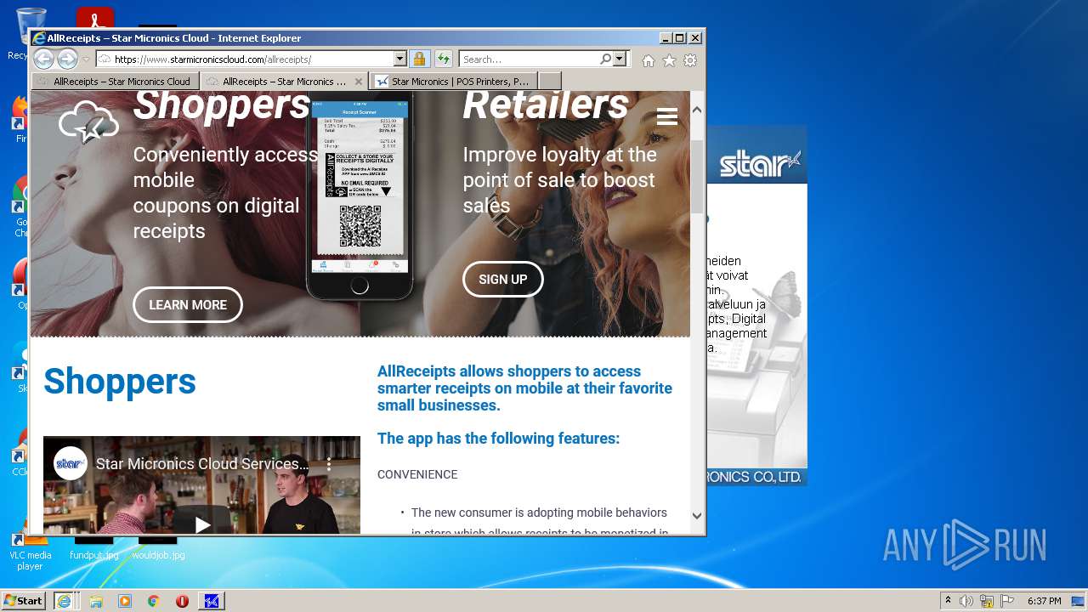This screenshot has height=612, width=1088.
Task: Click the Star logo in background window
Action: pyautogui.click(x=760, y=163)
